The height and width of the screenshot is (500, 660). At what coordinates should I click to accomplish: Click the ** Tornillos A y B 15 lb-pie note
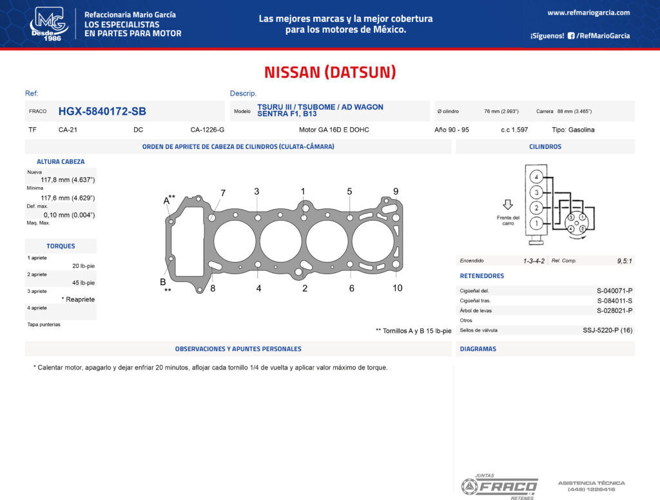click(x=413, y=331)
